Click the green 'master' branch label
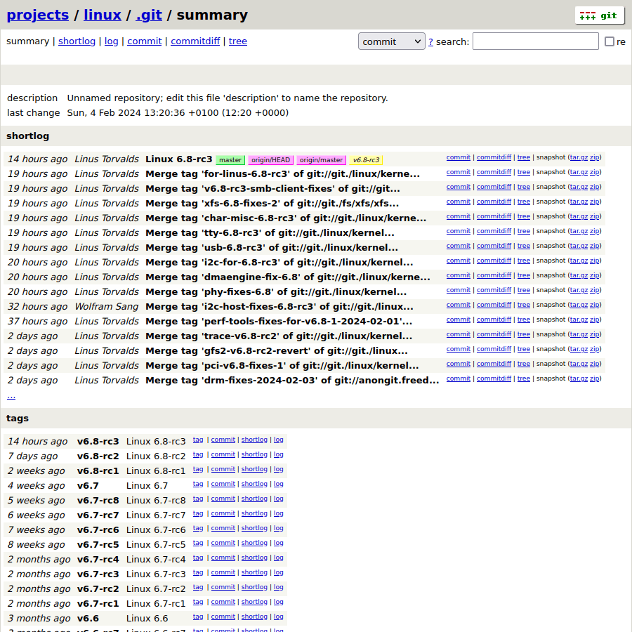Screen dimensions: 632x632 (x=230, y=160)
